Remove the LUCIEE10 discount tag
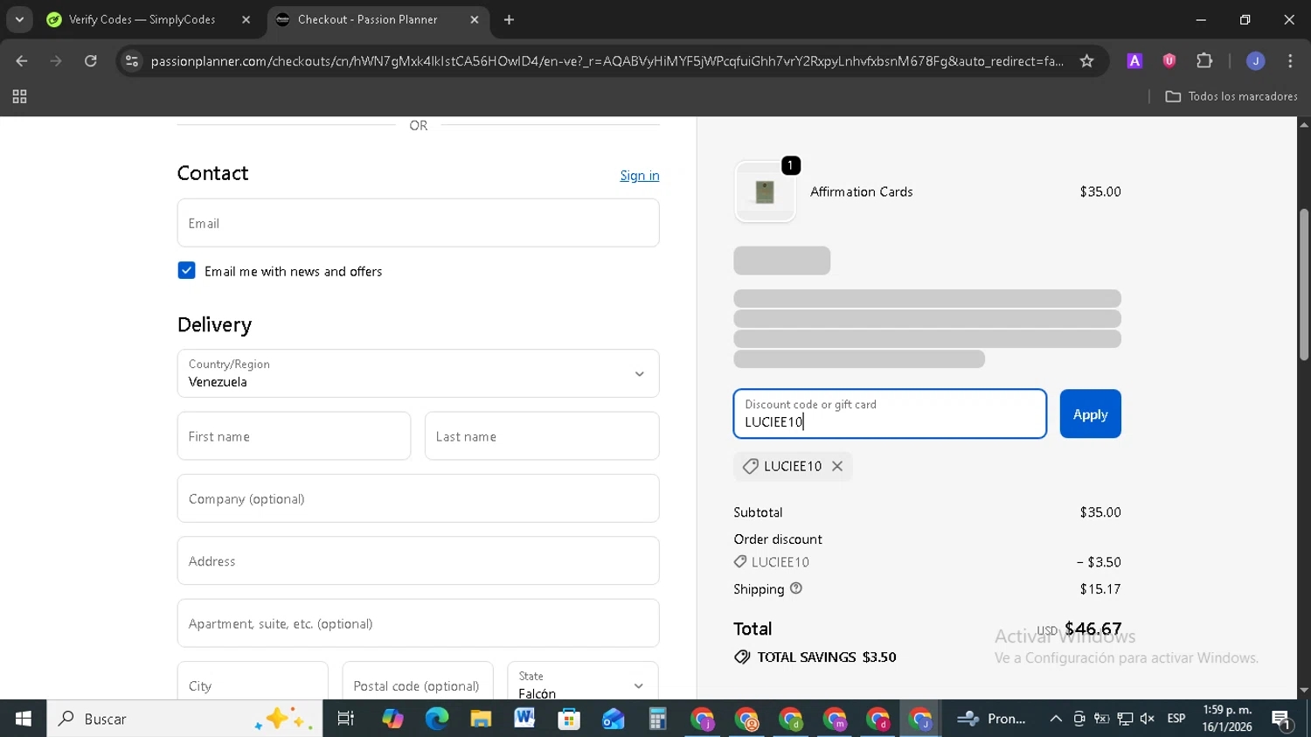The image size is (1311, 737). (x=837, y=467)
